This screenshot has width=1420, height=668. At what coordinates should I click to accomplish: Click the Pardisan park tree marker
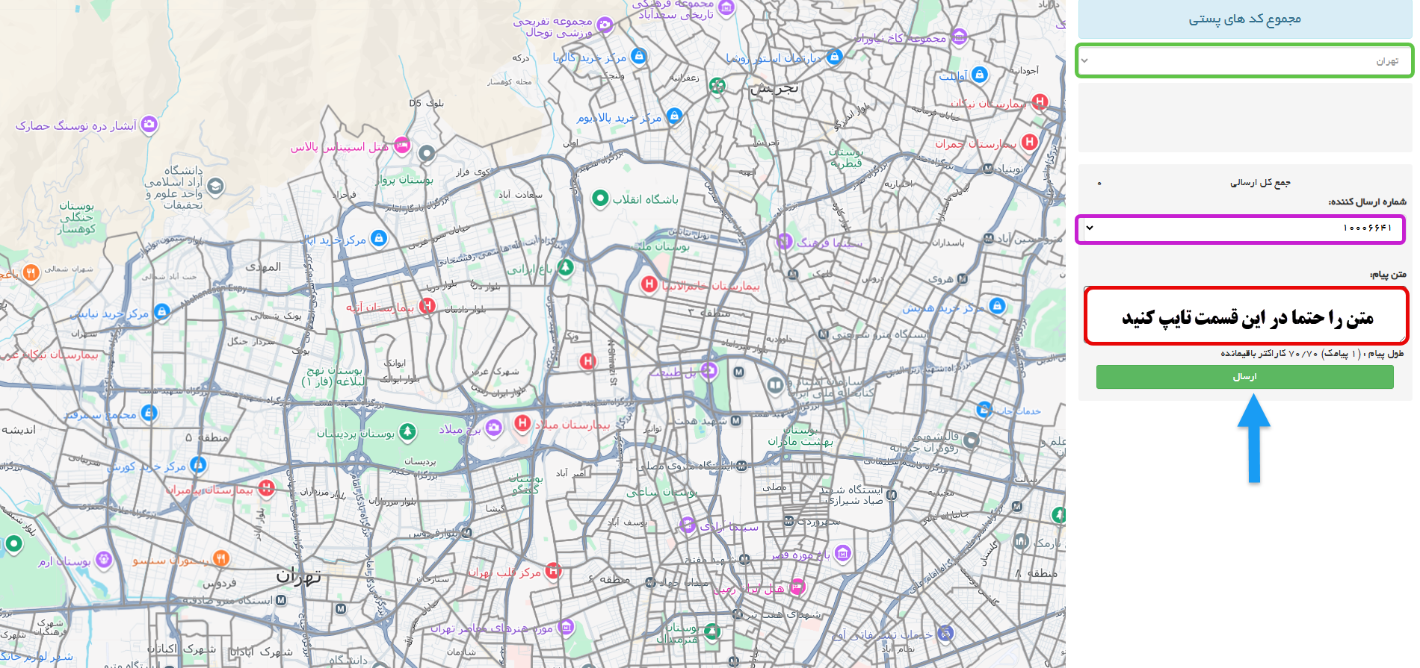tap(407, 431)
